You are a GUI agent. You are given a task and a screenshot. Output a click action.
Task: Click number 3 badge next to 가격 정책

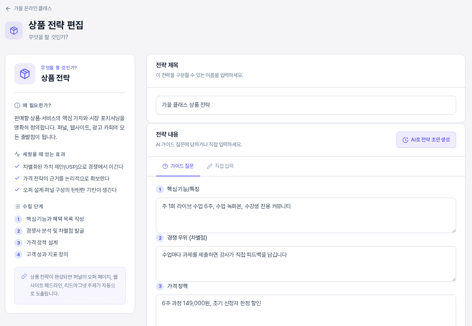point(160,286)
